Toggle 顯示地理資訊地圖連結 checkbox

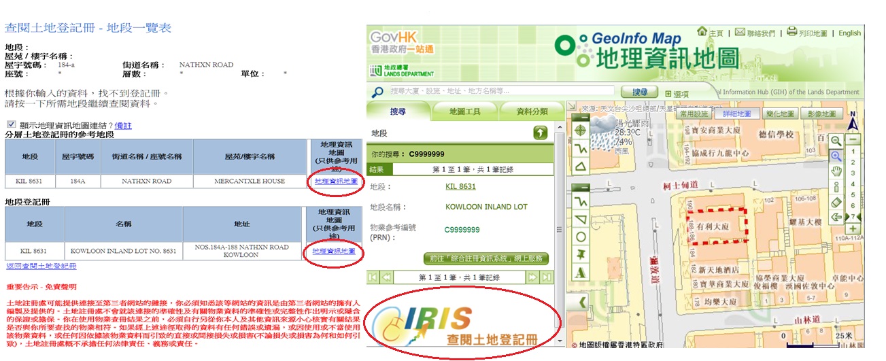tap(11, 125)
